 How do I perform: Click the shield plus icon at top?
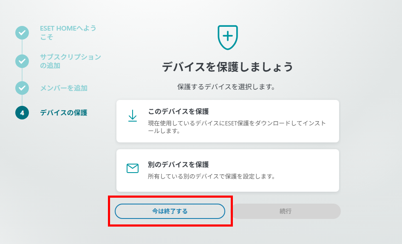(227, 37)
